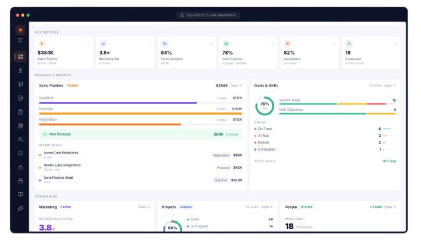Click the folder icon on 64% card

coord(165,43)
